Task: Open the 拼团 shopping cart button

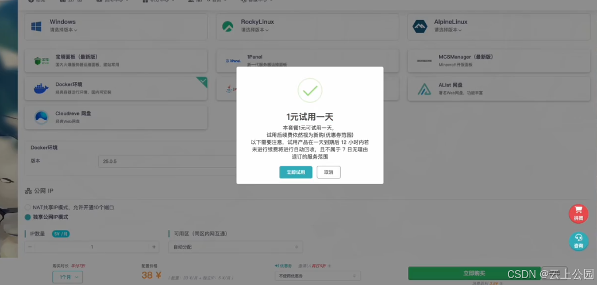Action: [579, 213]
